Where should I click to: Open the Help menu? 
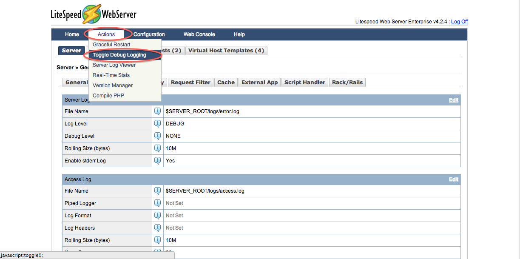pos(239,34)
